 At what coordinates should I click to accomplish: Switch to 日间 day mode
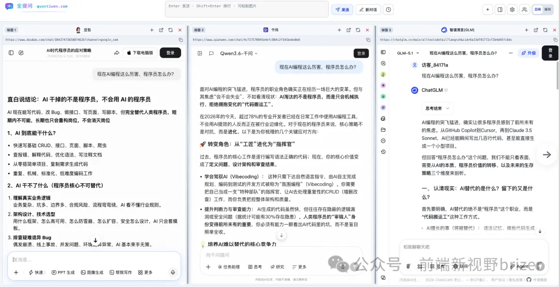pos(538,10)
